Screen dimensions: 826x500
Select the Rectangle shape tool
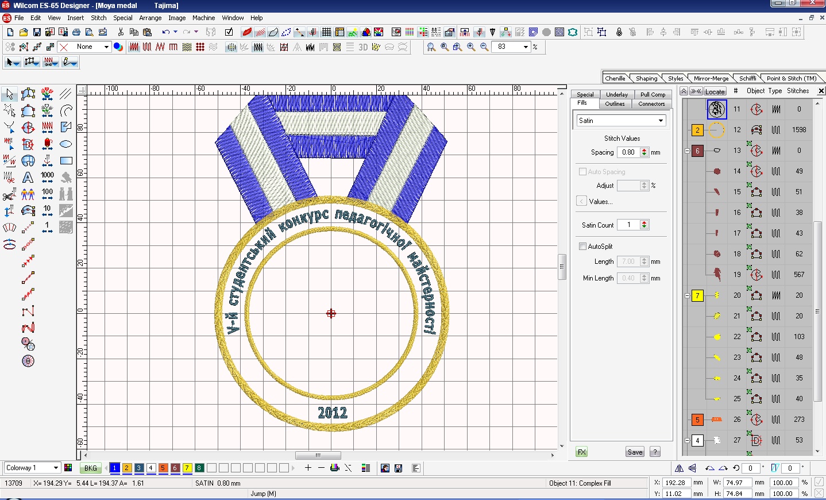point(66,161)
